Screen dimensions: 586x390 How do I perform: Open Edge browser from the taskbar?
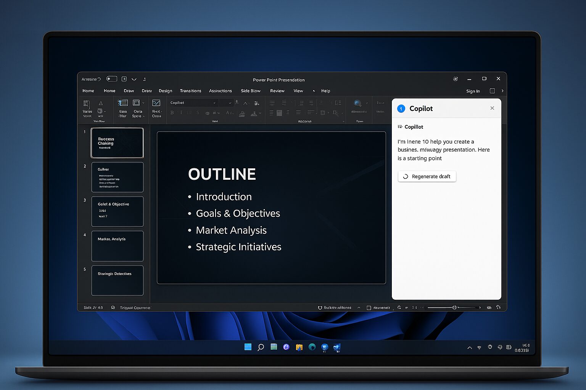(x=312, y=347)
